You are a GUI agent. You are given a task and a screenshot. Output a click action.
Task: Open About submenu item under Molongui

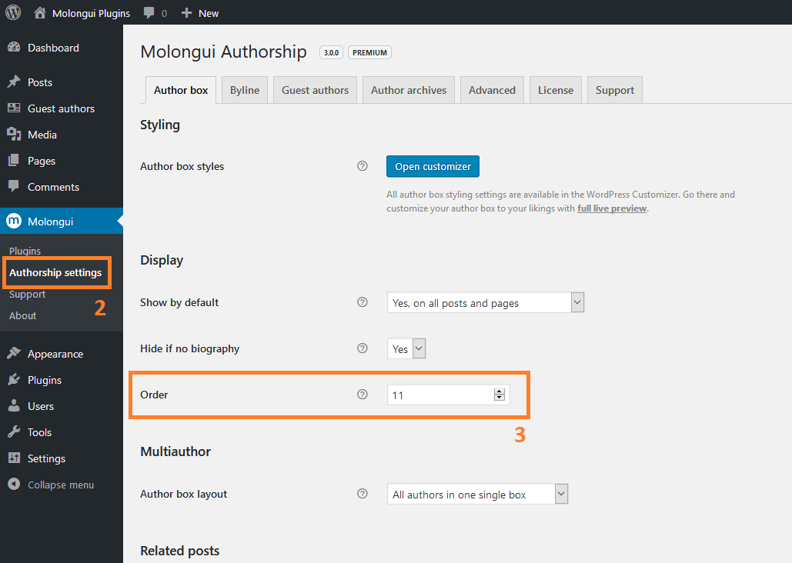point(23,315)
